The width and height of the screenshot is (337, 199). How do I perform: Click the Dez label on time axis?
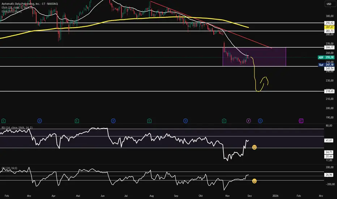click(x=249, y=196)
